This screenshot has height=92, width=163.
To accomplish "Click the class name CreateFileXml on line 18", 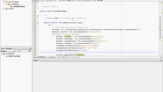I will pyautogui.click(x=60, y=11).
